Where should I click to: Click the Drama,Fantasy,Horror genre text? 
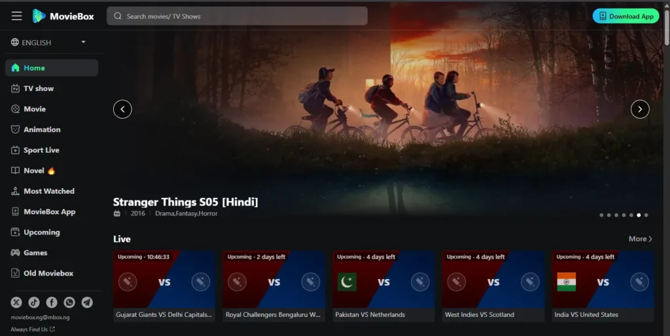coord(186,214)
